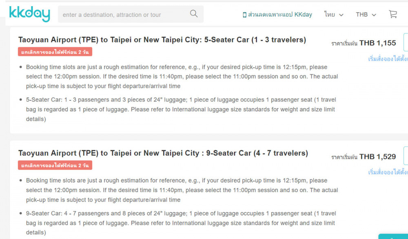
Task: Click the booking start date link for 5-Seater
Action: coord(388,59)
